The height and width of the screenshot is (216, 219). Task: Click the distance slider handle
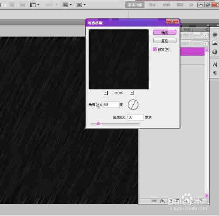tap(99, 124)
